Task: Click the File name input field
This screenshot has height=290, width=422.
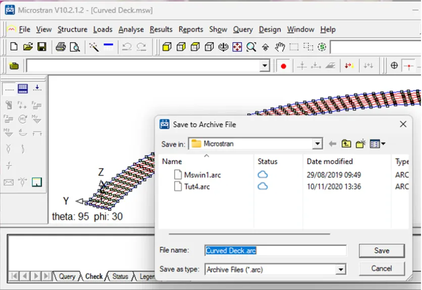Action: [276, 251]
